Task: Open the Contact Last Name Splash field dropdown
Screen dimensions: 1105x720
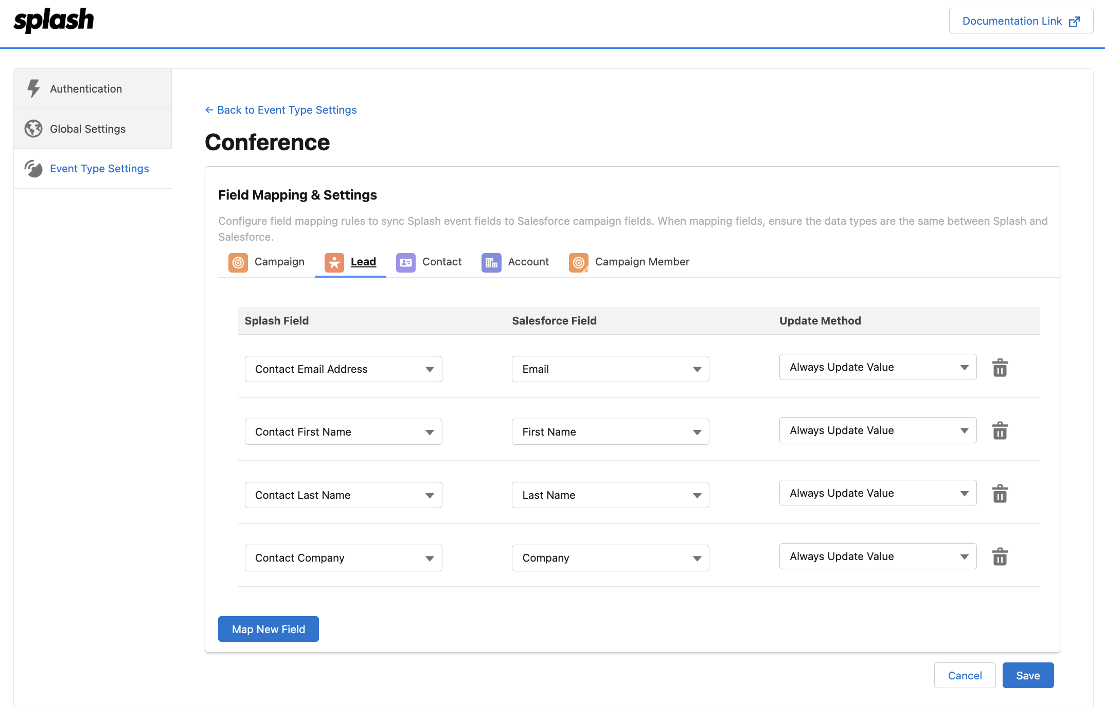Action: coord(344,495)
